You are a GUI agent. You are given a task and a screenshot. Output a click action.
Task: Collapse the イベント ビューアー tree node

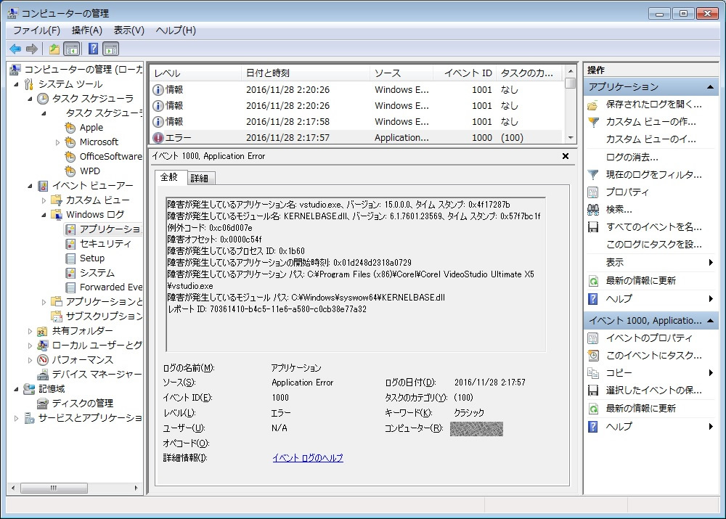pyautogui.click(x=30, y=186)
